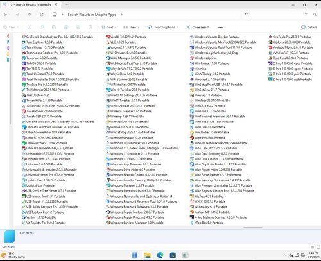Clear the search box text
Viewport: 321px width, 261px height.
(x=306, y=15)
